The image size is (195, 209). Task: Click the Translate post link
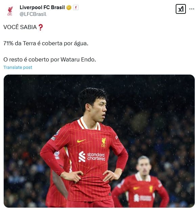pos(18,67)
